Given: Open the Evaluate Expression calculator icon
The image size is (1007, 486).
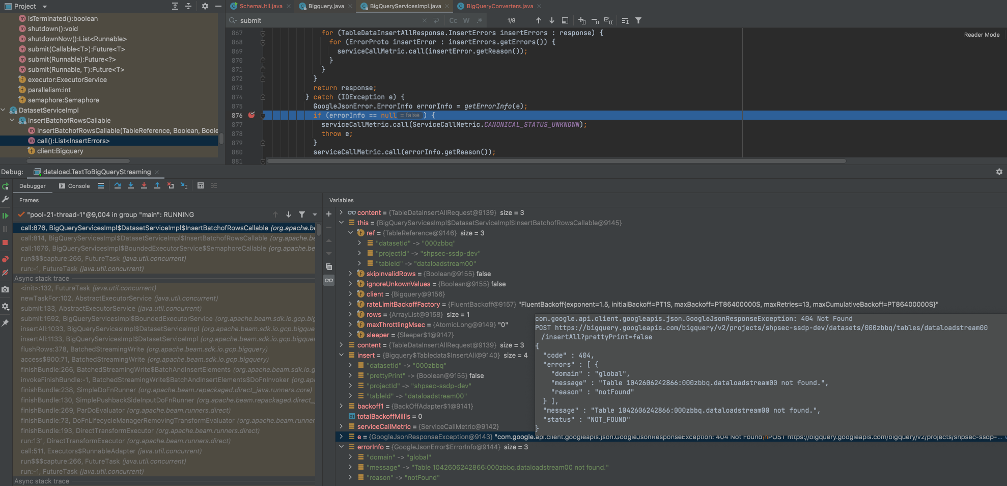Looking at the screenshot, I should coord(201,185).
